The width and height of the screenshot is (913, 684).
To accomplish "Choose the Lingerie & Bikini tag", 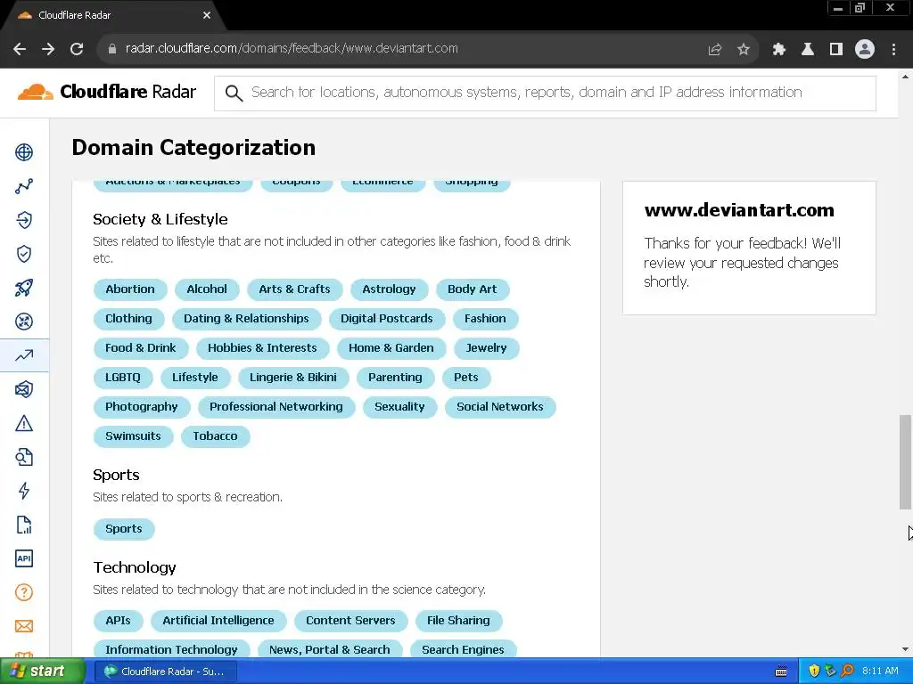I will click(292, 378).
